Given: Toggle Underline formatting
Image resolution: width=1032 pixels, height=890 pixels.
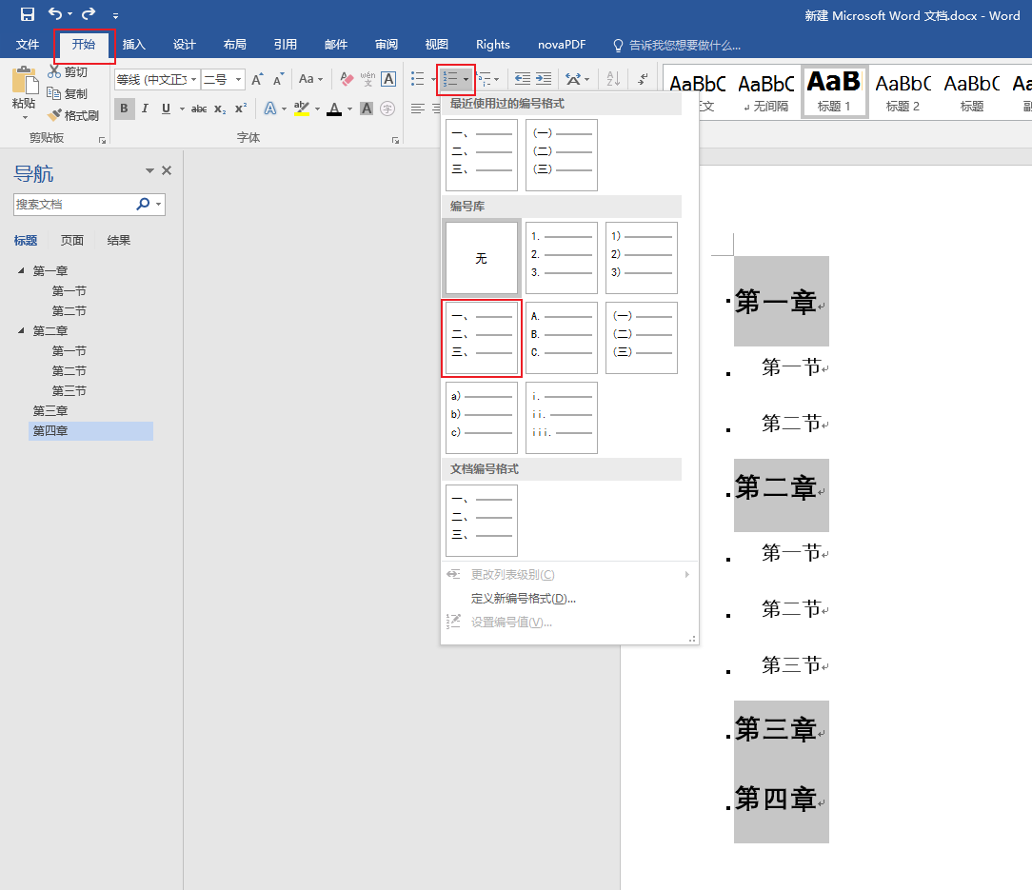Looking at the screenshot, I should 166,109.
